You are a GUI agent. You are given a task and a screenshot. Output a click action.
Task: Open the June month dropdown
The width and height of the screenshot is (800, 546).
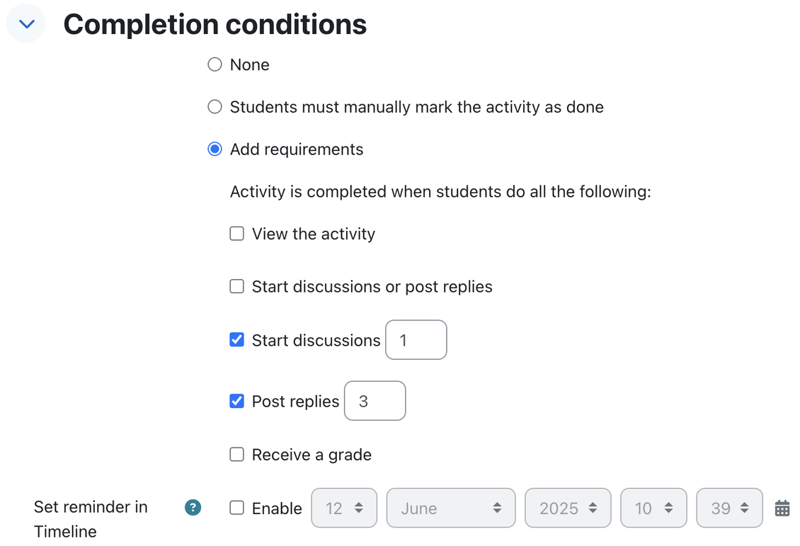coord(451,508)
